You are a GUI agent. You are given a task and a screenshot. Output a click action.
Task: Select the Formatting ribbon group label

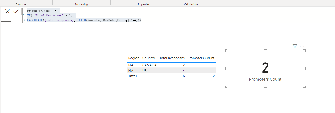[81, 4]
